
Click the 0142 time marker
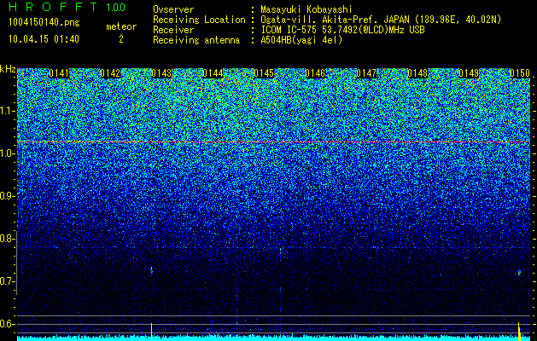110,73
